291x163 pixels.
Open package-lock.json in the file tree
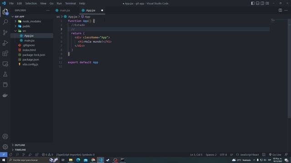pos(32,55)
